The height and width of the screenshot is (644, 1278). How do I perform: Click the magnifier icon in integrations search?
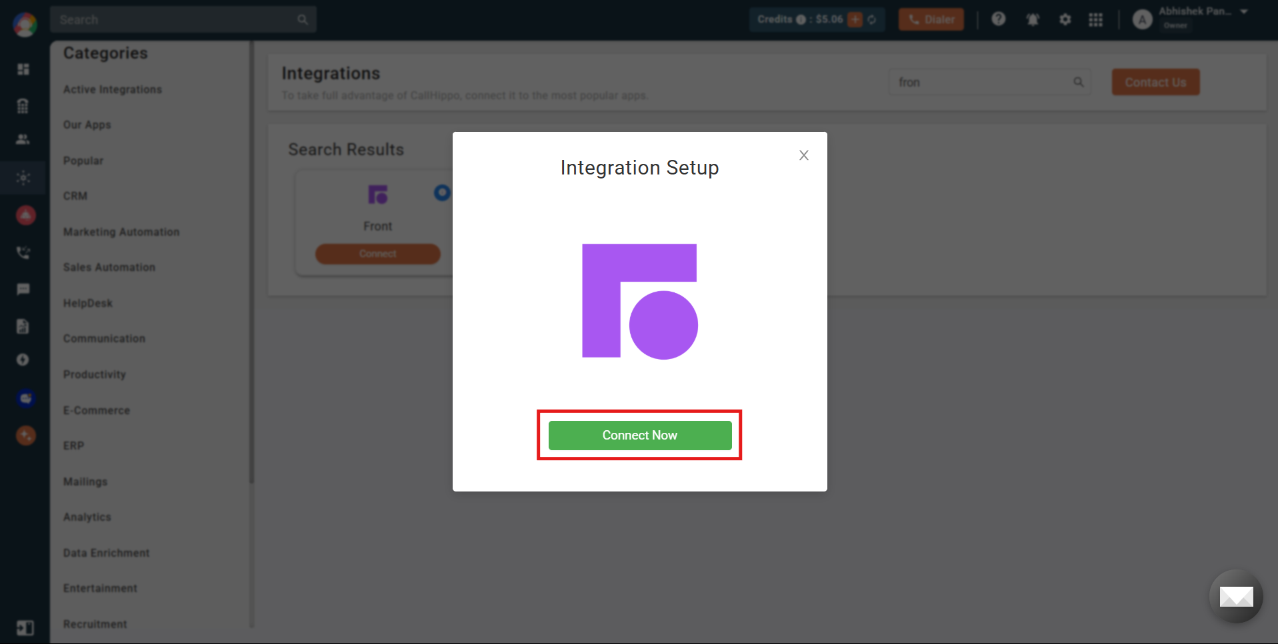click(1078, 82)
